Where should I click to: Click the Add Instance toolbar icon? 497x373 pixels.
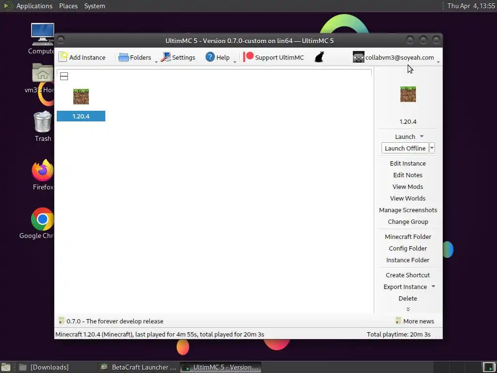tap(63, 57)
